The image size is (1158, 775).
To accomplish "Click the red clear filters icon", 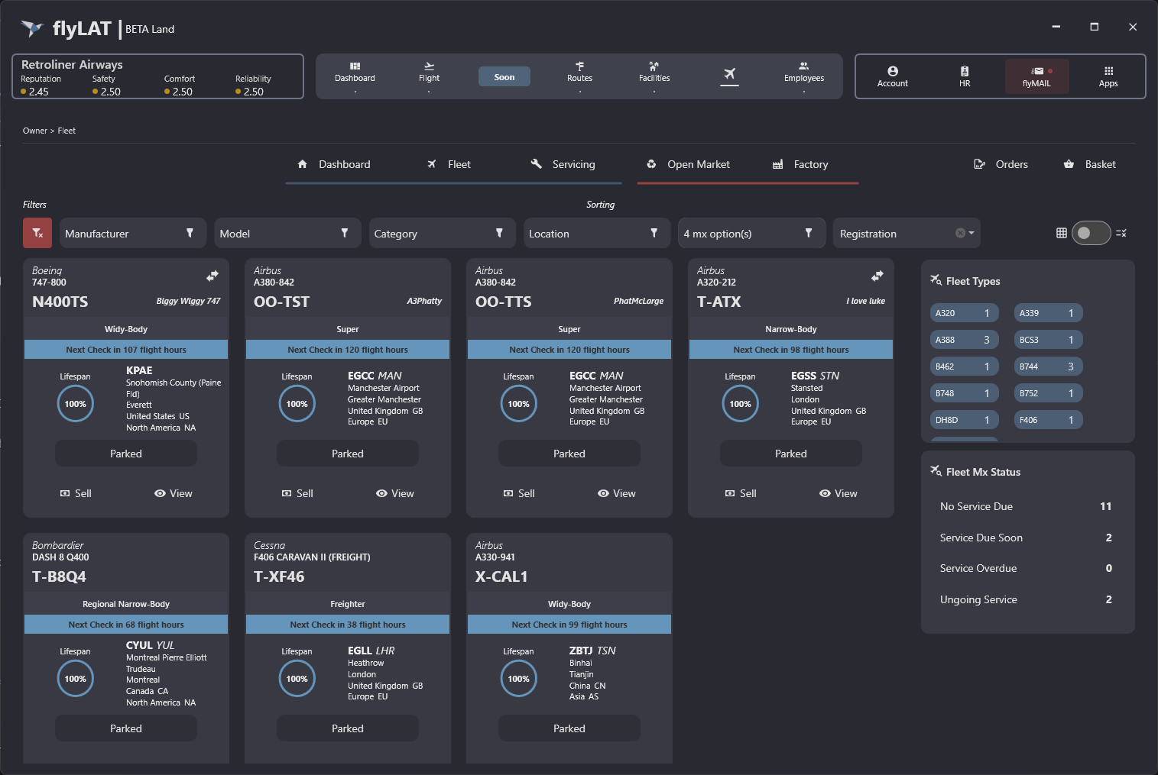I will coord(37,233).
